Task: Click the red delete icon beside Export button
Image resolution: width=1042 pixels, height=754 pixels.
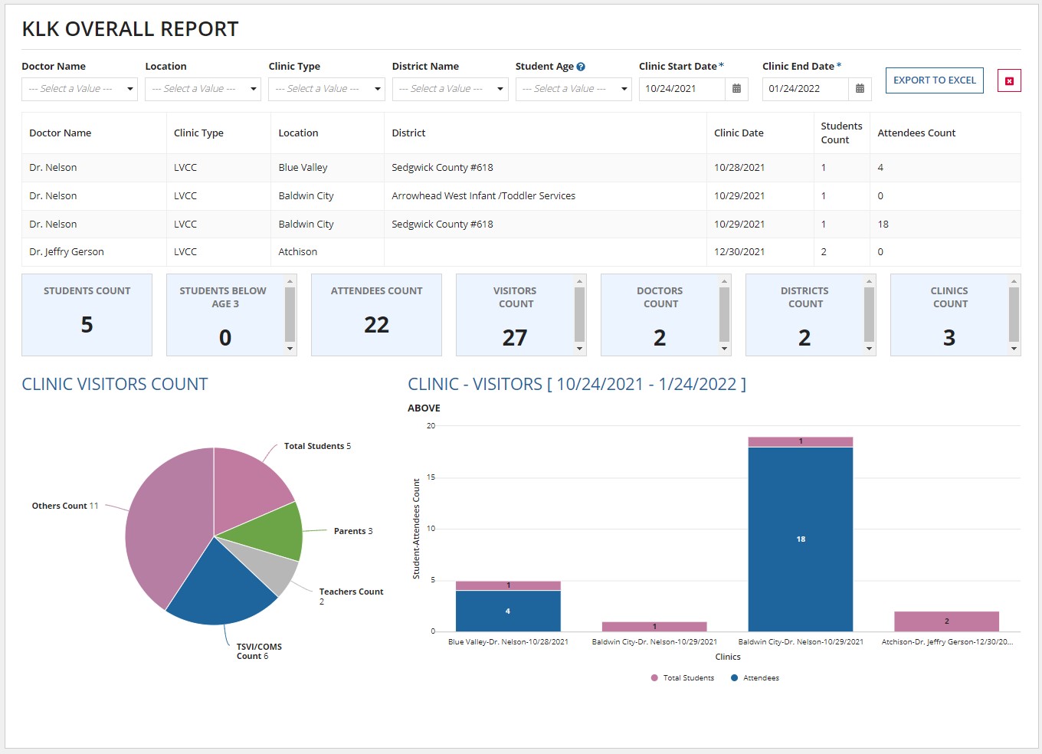Action: pos(1008,80)
